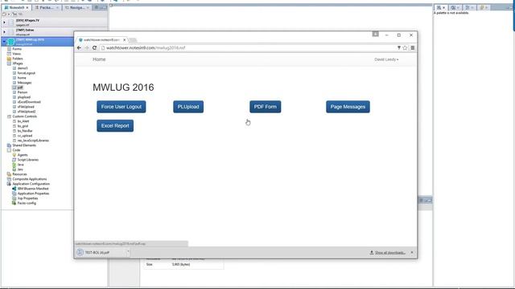
Task: Click the Force User Logout button
Action: [122, 107]
